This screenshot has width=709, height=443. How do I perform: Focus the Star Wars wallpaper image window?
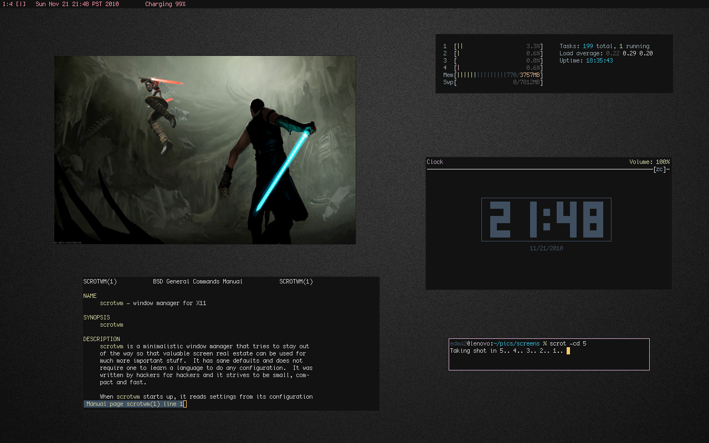click(x=205, y=150)
